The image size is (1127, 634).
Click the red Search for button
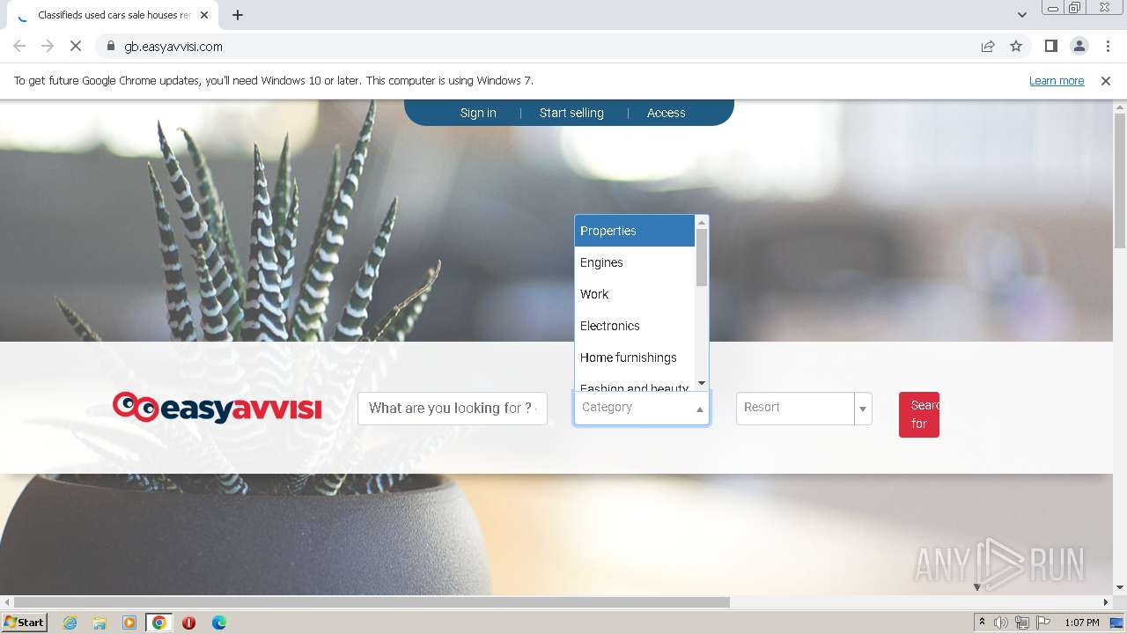click(x=919, y=415)
